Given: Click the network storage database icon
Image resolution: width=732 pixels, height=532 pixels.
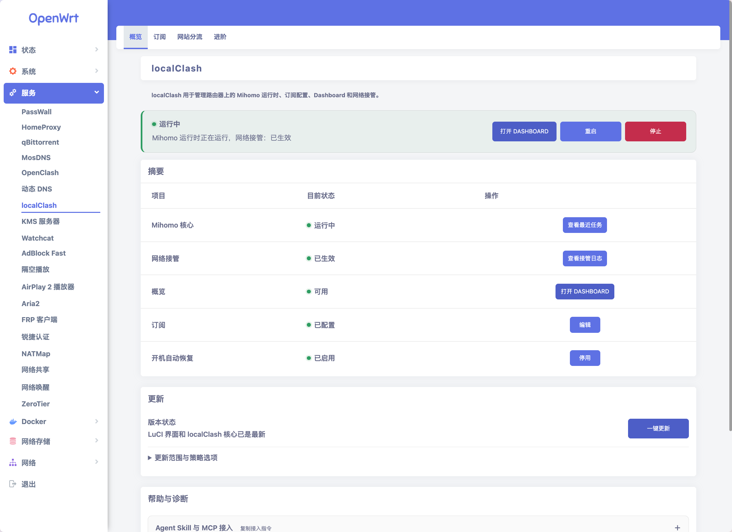Looking at the screenshot, I should tap(13, 441).
